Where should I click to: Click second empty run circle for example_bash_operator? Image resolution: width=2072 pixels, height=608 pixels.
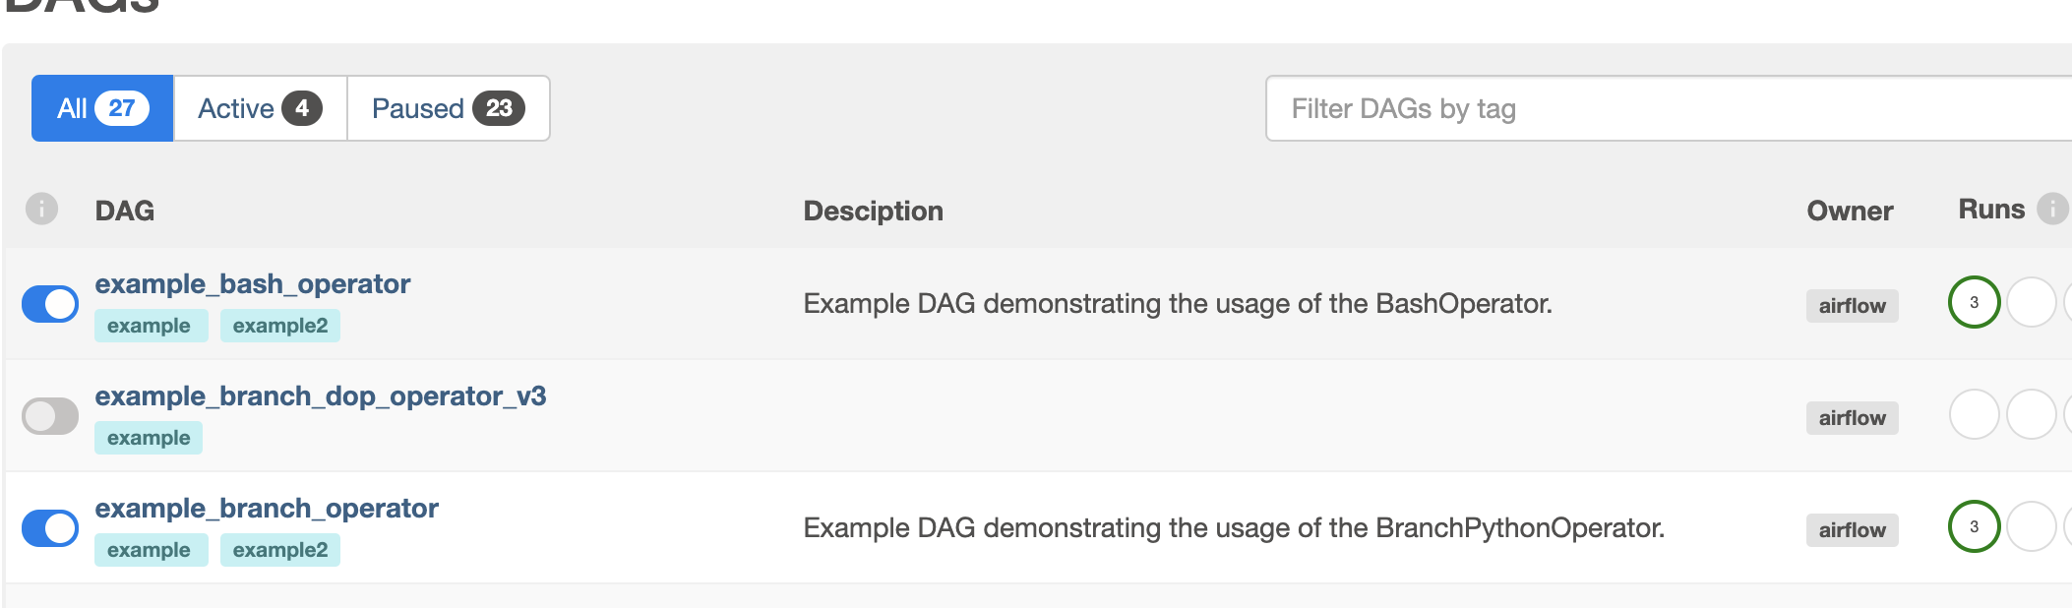click(x=2031, y=302)
